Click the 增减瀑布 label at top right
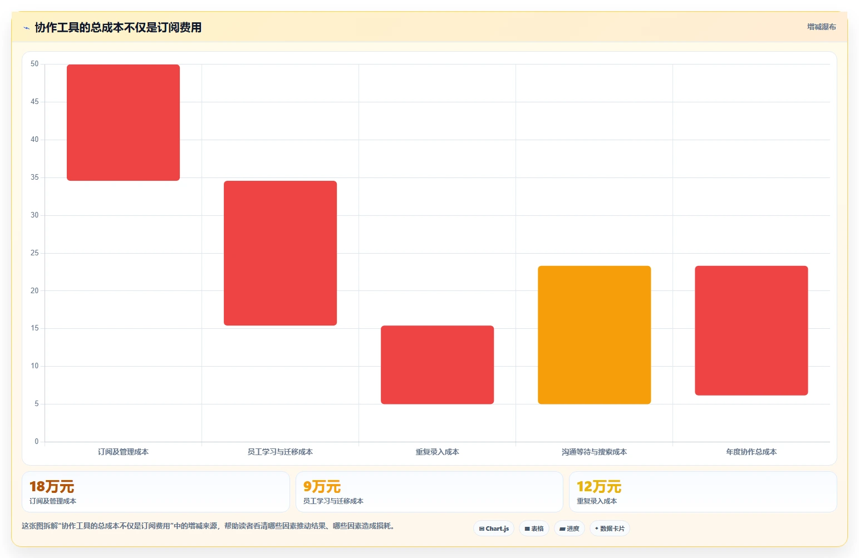The height and width of the screenshot is (558, 859). (x=821, y=27)
